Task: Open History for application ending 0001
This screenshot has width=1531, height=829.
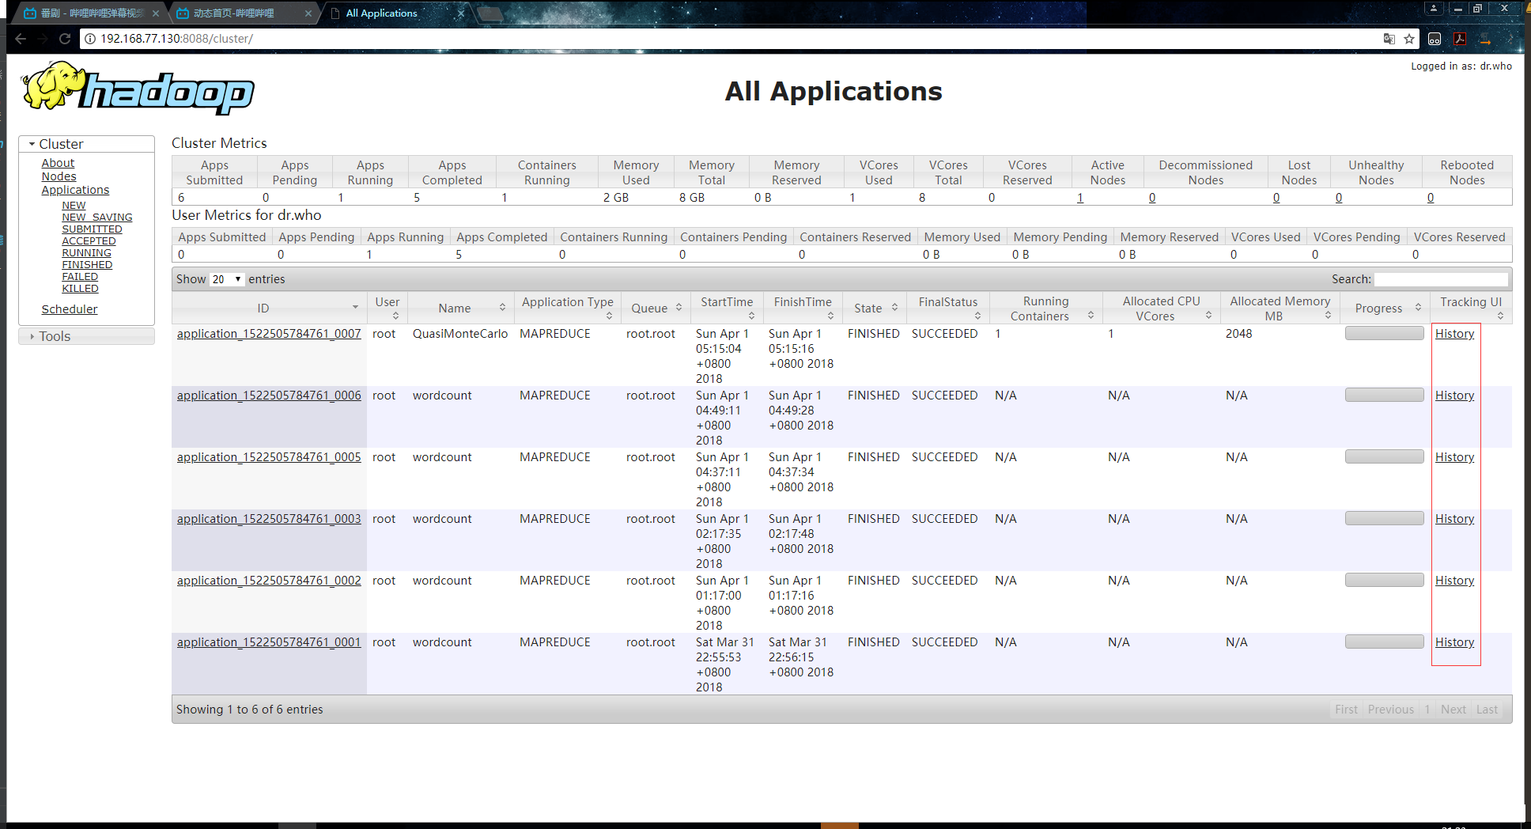Action: point(1454,642)
